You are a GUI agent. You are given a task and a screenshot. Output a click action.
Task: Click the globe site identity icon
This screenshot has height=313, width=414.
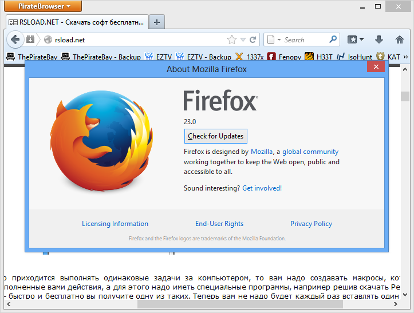pos(48,40)
